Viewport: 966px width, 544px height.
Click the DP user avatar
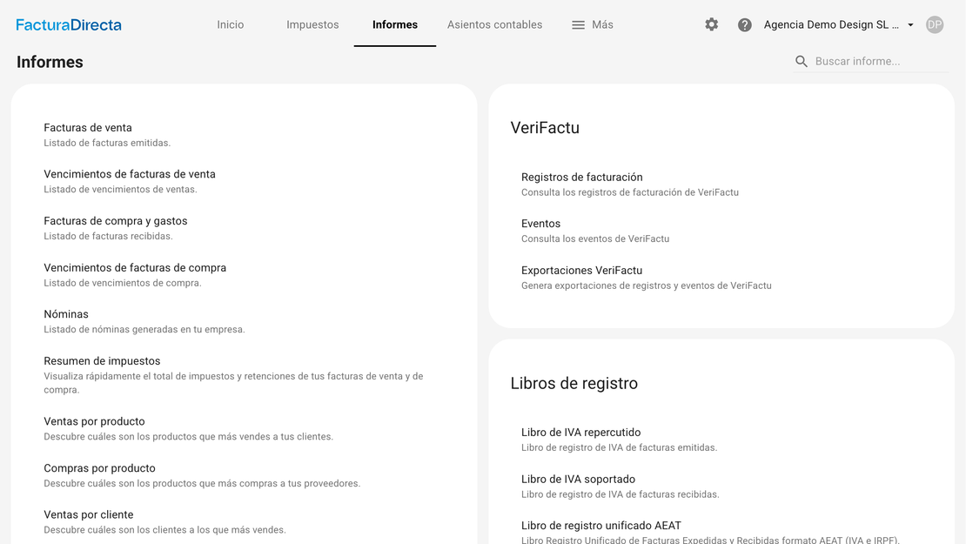click(934, 25)
